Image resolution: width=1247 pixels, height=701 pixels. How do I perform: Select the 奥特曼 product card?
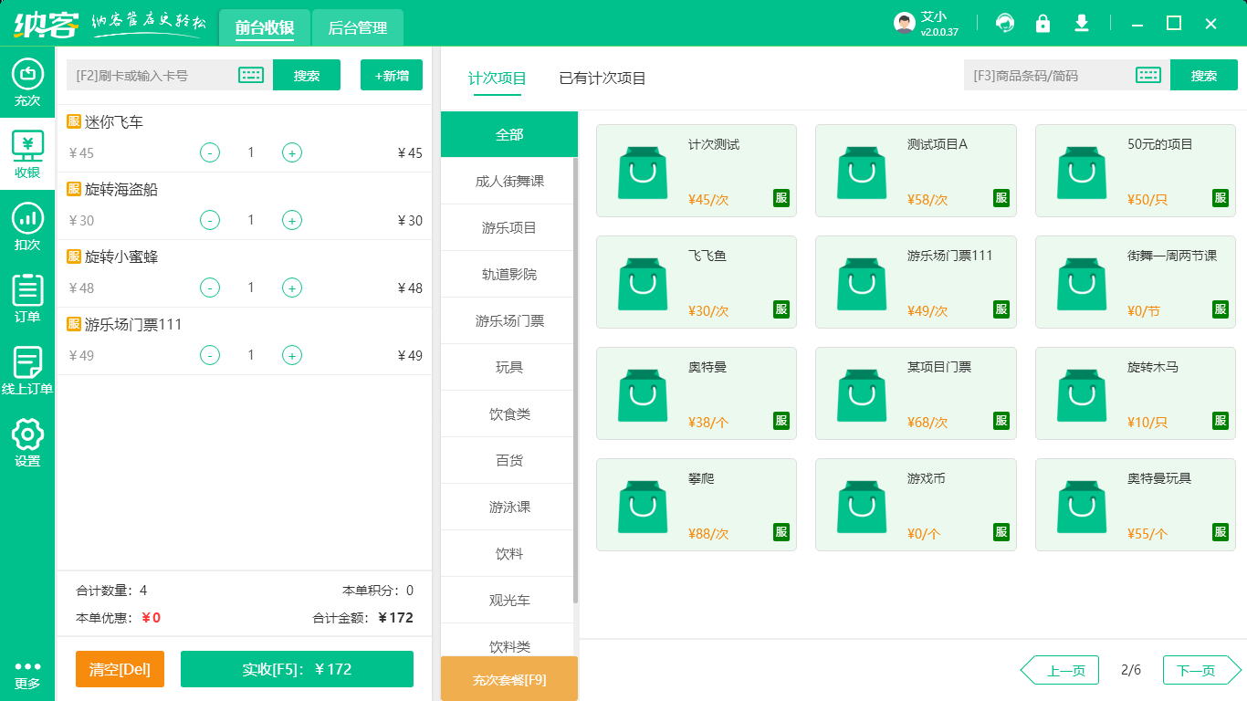[697, 393]
